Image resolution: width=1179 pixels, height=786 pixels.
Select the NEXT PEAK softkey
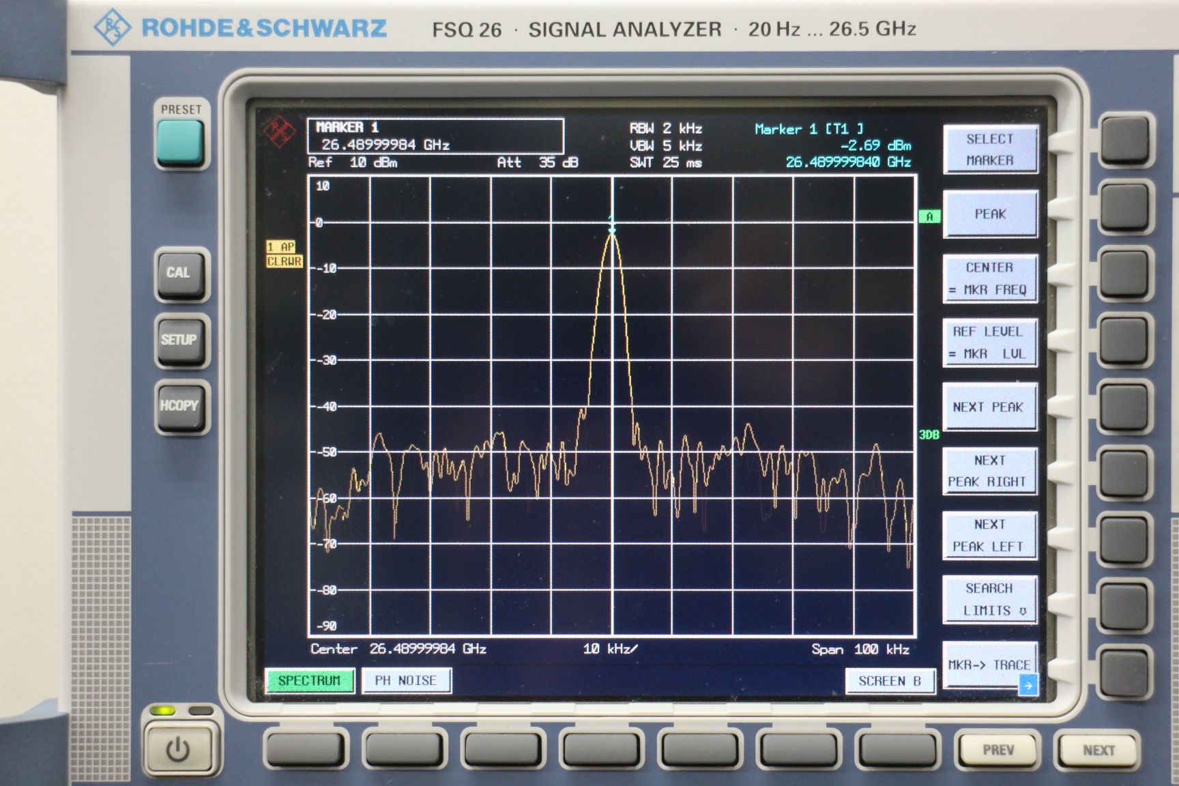(x=990, y=407)
